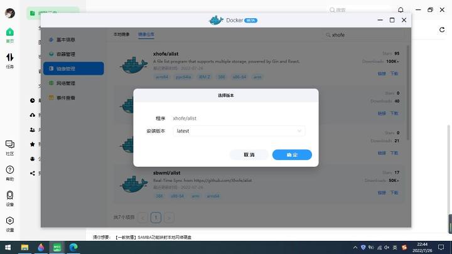Open the user avatar at sidebar top
This screenshot has height=254, width=452.
click(x=10, y=13)
